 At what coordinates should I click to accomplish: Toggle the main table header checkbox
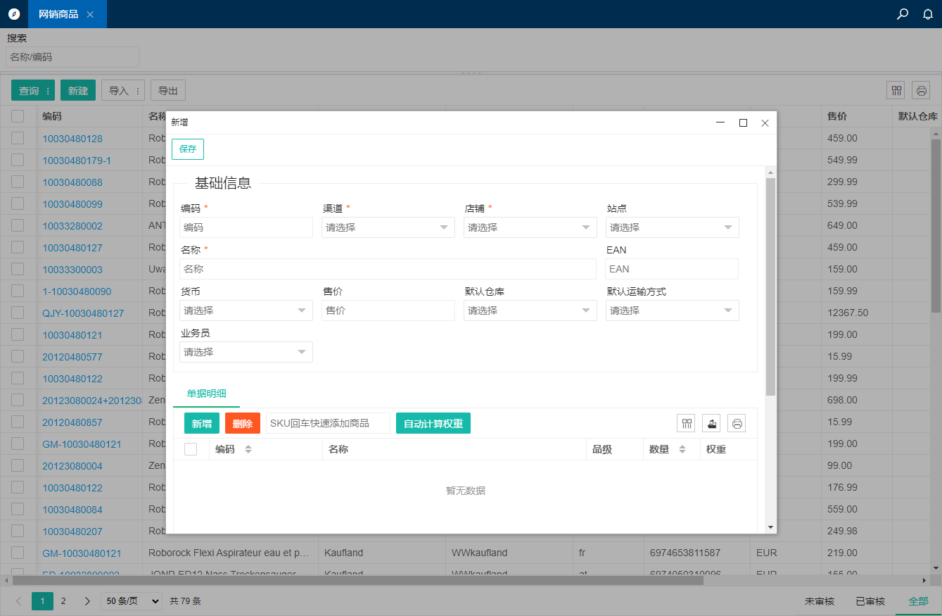[x=18, y=116]
